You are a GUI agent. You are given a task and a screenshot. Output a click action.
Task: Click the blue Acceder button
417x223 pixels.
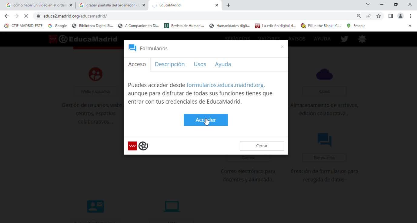pos(205,120)
